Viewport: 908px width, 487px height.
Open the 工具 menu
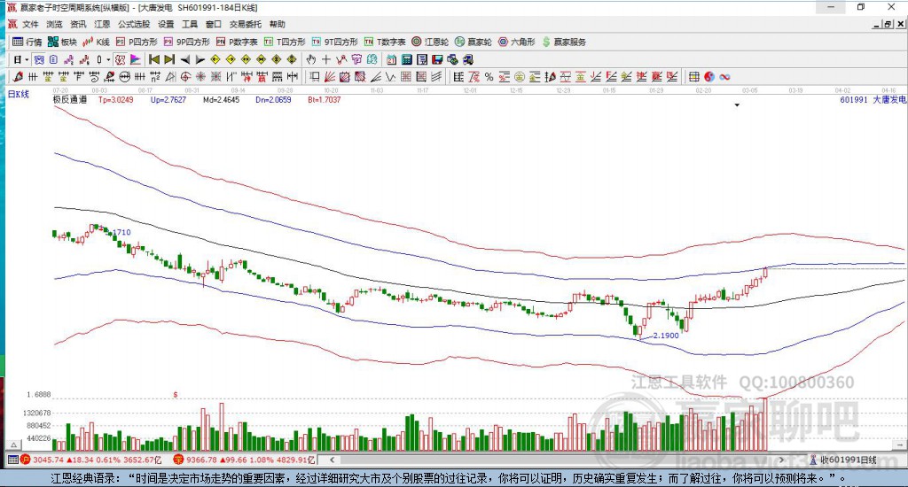[x=190, y=24]
